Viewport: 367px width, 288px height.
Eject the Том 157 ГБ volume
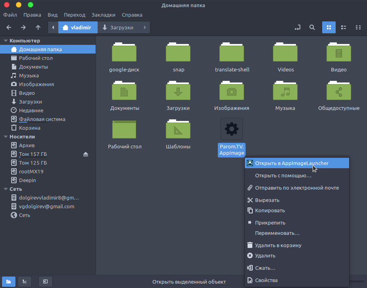click(86, 154)
